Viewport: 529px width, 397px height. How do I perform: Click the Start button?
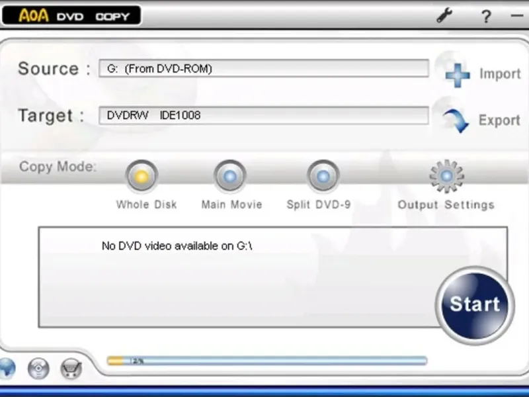(x=475, y=305)
